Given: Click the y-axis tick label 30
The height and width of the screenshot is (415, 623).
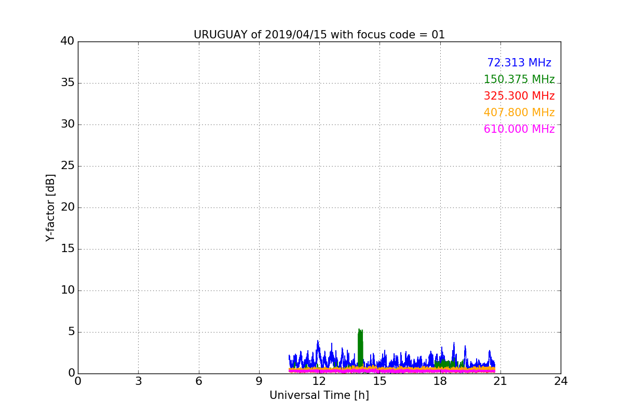Looking at the screenshot, I should [67, 125].
